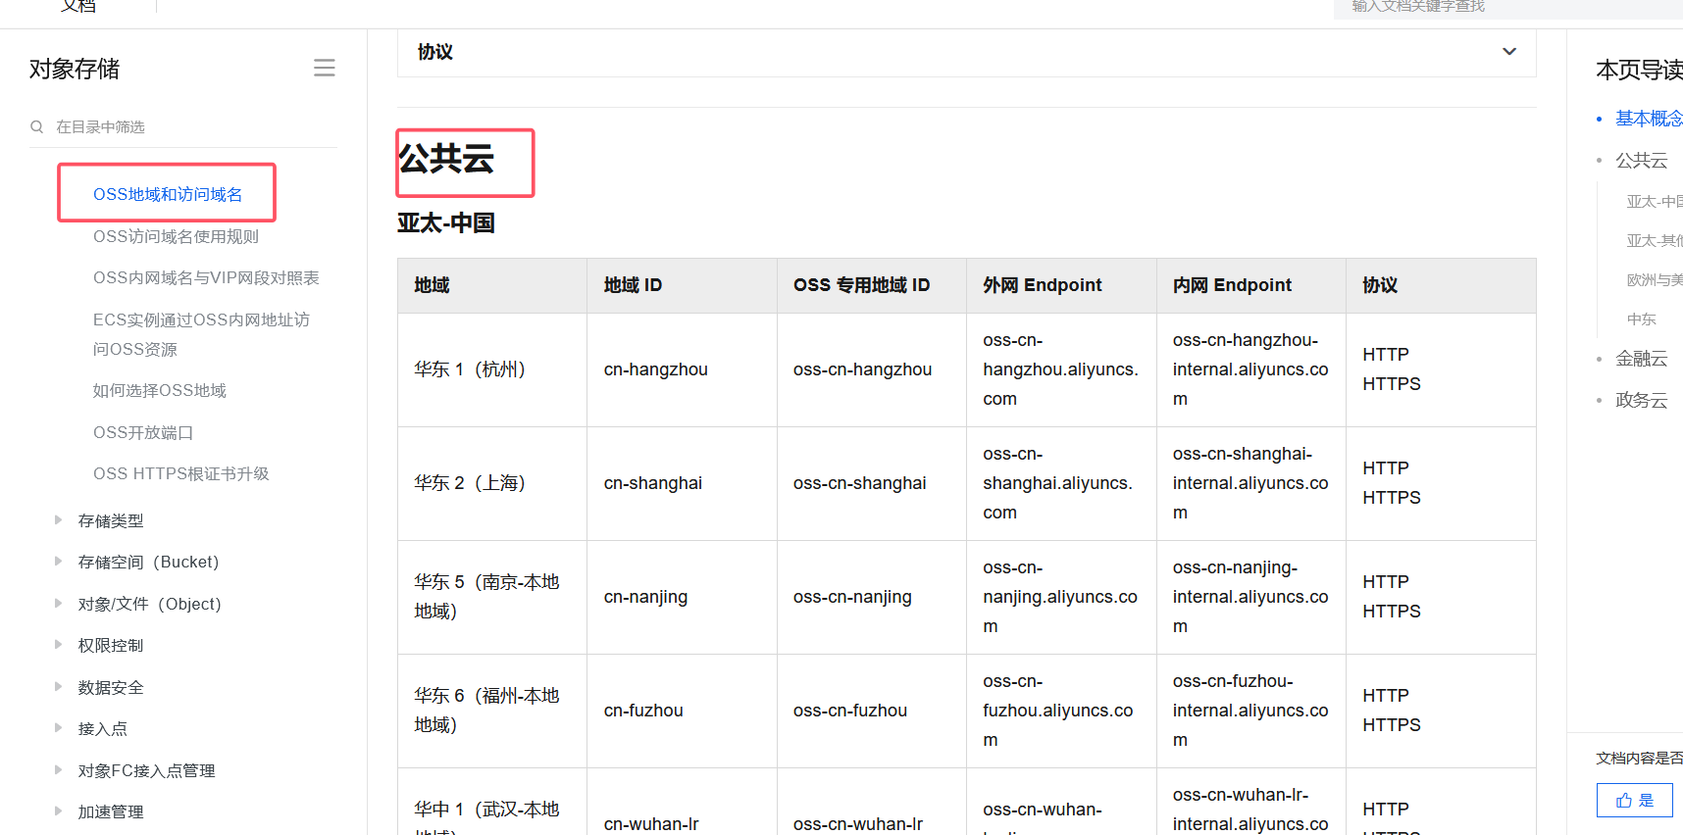Click the 亚太-中国 subheading
The height and width of the screenshot is (835, 1683).
point(446,222)
